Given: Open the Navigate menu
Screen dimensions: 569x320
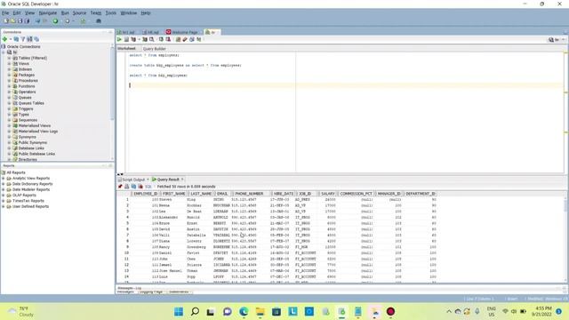Looking at the screenshot, I should (x=48, y=13).
